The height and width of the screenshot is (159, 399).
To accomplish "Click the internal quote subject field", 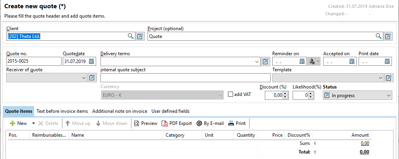I will (x=185, y=78).
